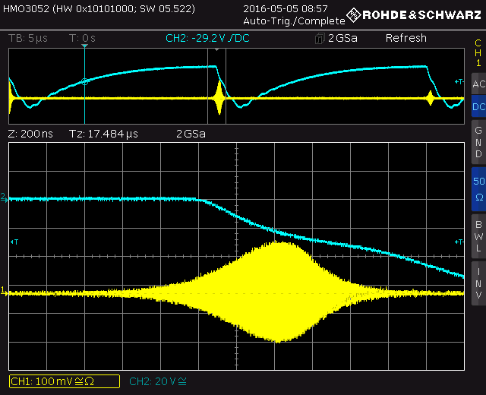This screenshot has height=395, width=486.
Task: Select the CH1 ground-level marker on left edge
Action: [5, 291]
